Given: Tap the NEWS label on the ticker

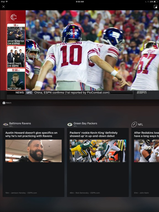Looking at the screenshot, I should pyautogui.click(x=20, y=92).
